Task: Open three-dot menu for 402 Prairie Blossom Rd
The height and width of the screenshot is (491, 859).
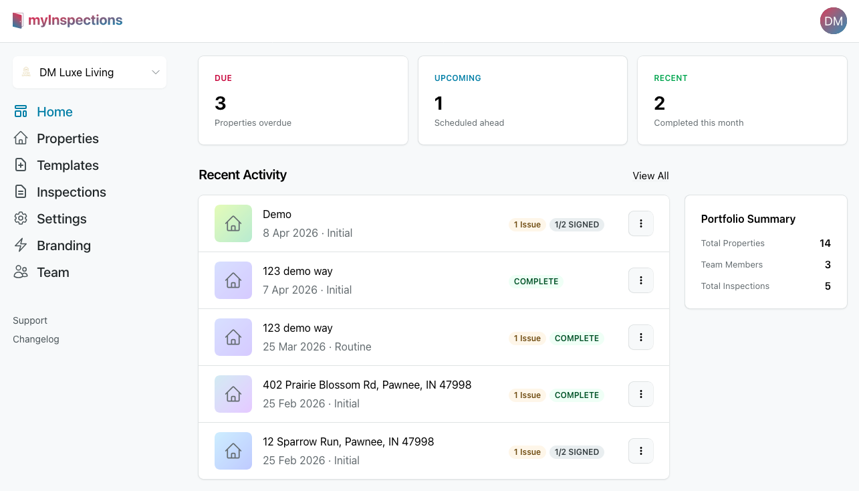Action: 641,394
